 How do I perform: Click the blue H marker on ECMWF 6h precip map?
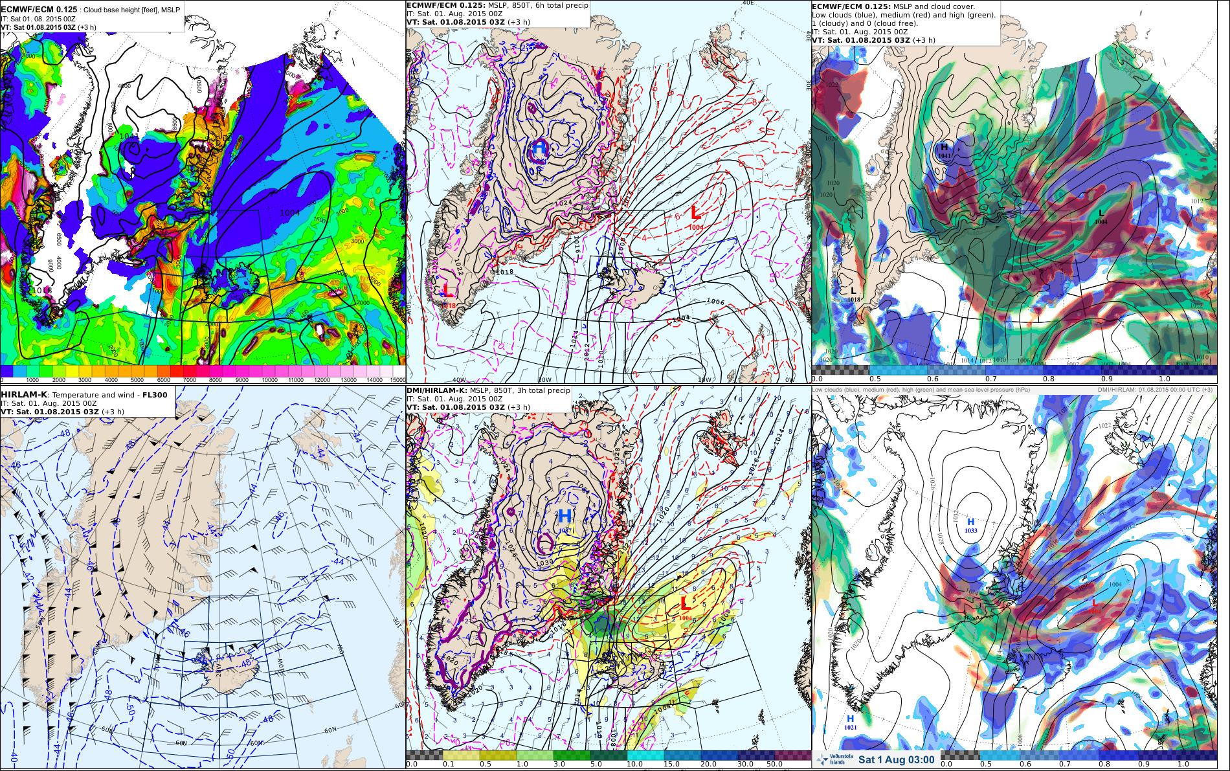[540, 150]
